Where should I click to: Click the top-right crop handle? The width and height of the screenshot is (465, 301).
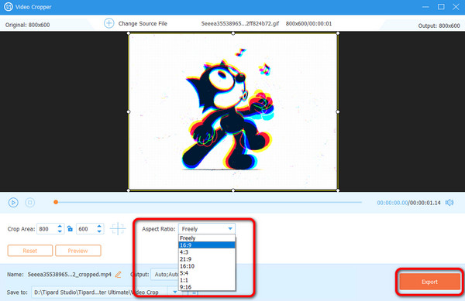[338, 33]
